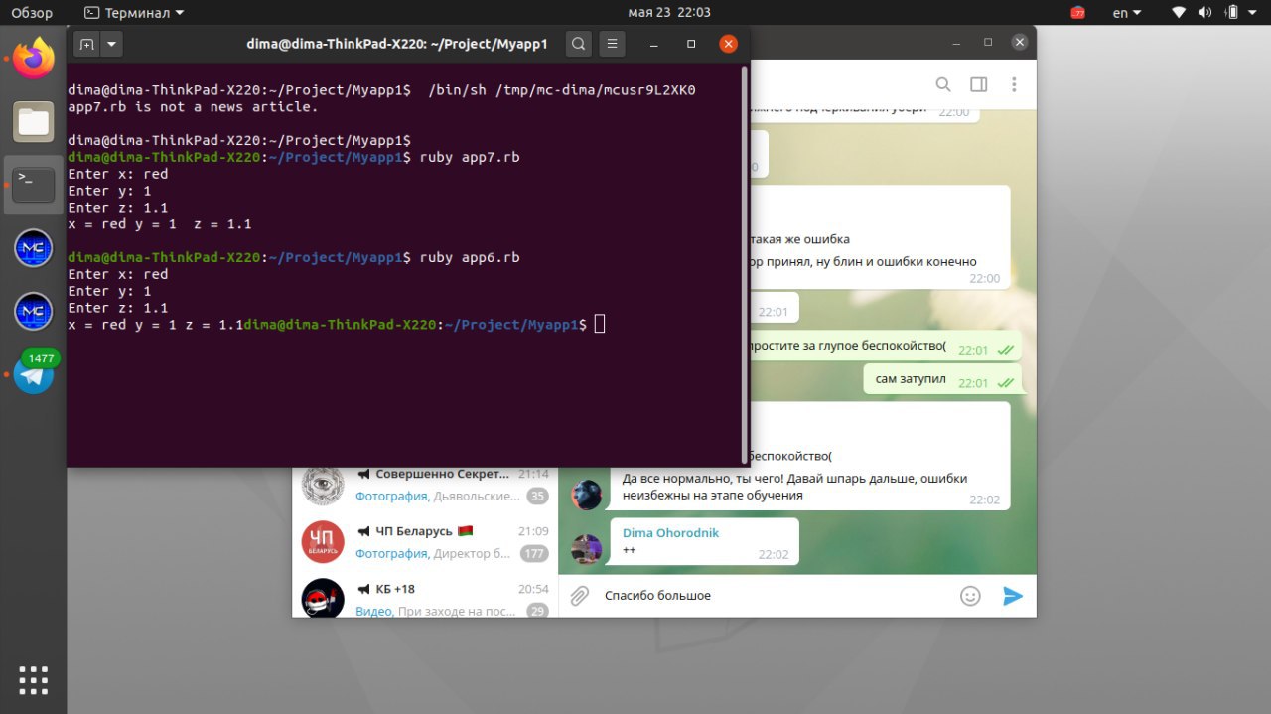Image resolution: width=1271 pixels, height=714 pixels.
Task: Show applications grid in dock
Action: pyautogui.click(x=34, y=680)
